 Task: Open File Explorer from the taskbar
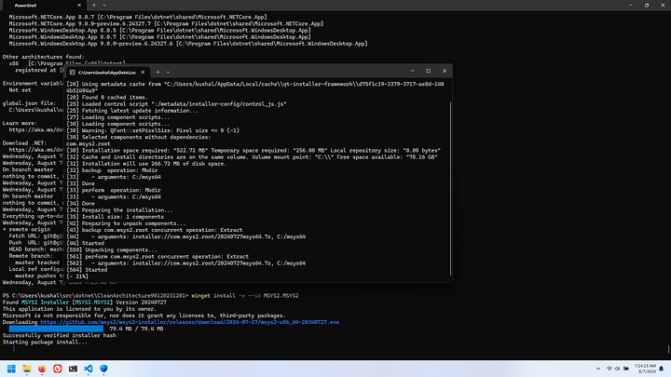[x=26, y=369]
